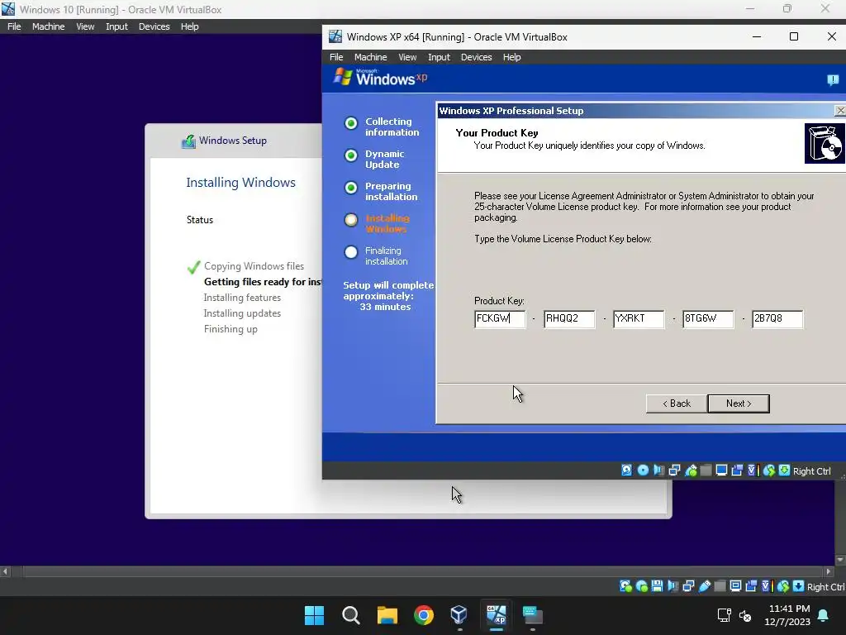The height and width of the screenshot is (635, 846).
Task: Open File menu in Windows 10 VM window
Action: point(14,26)
